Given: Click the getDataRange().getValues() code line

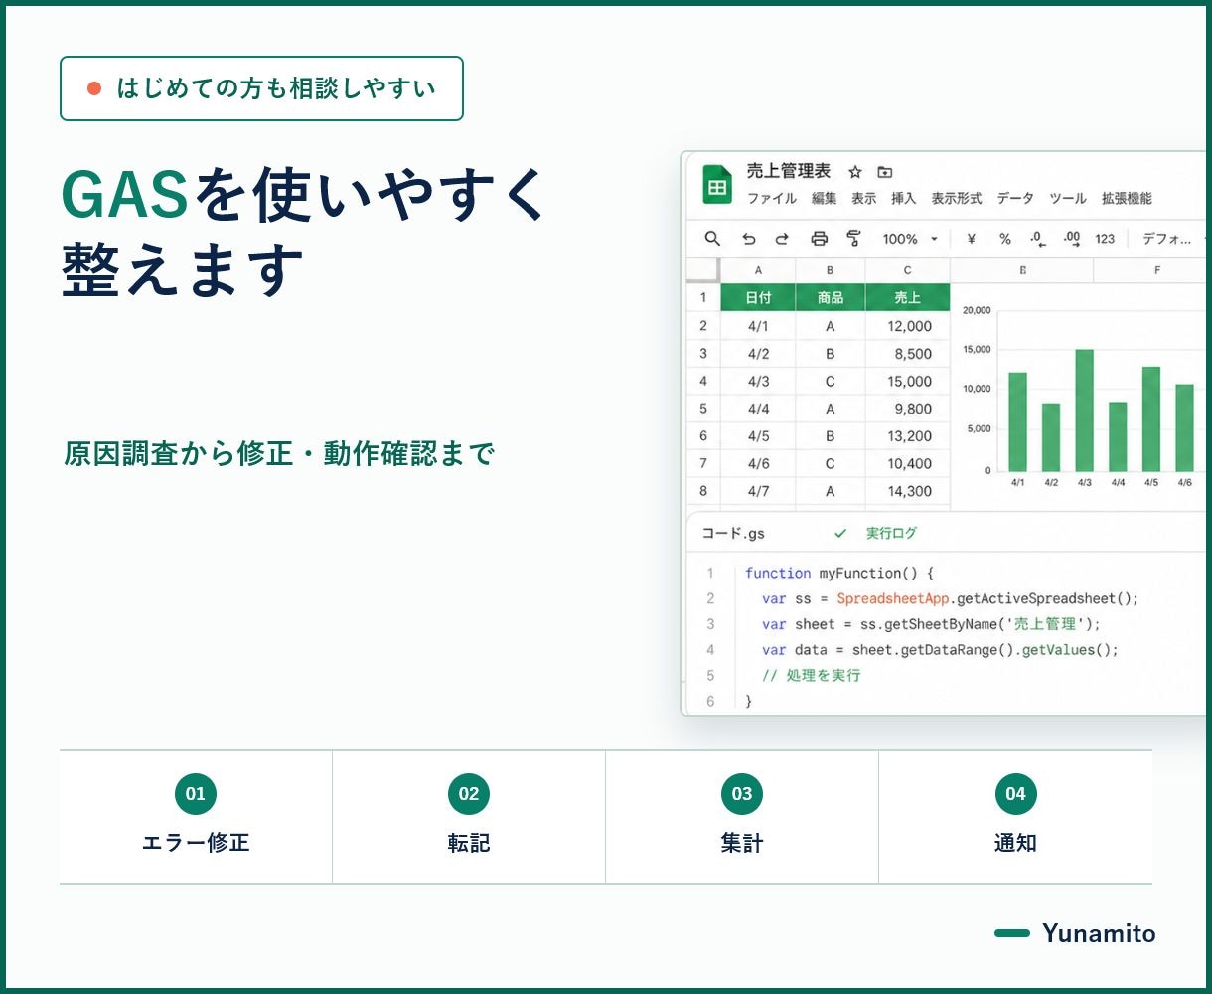Looking at the screenshot, I should click(x=940, y=650).
